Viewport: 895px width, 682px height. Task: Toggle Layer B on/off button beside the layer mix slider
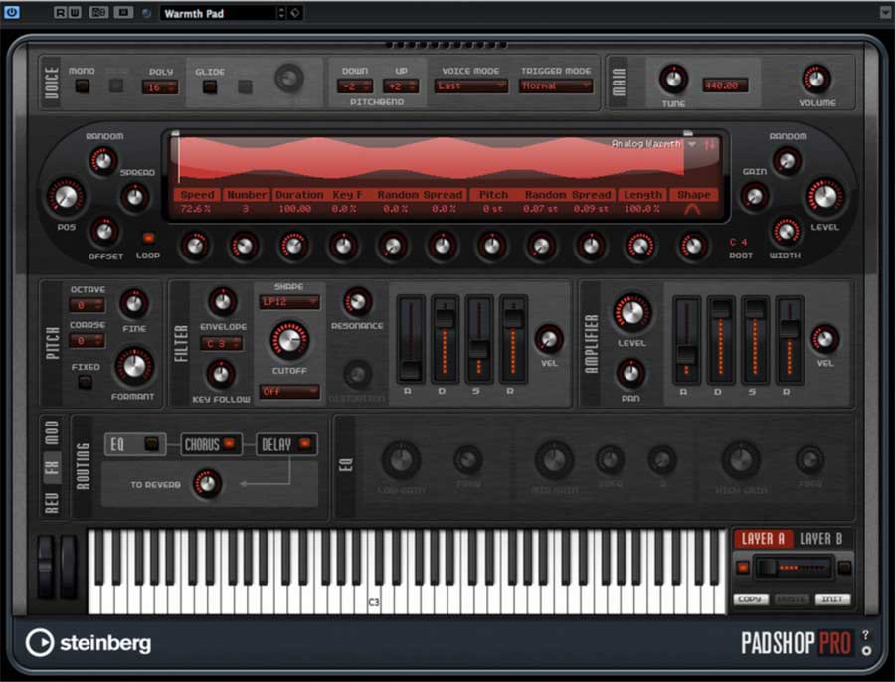[x=844, y=568]
